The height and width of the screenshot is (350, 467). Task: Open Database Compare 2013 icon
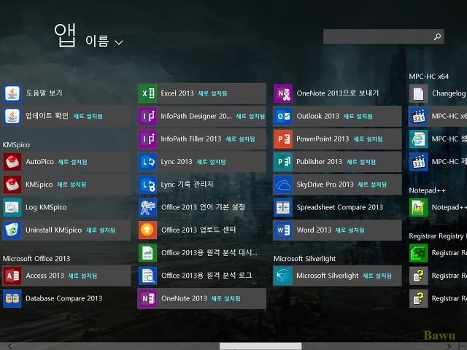click(x=12, y=298)
